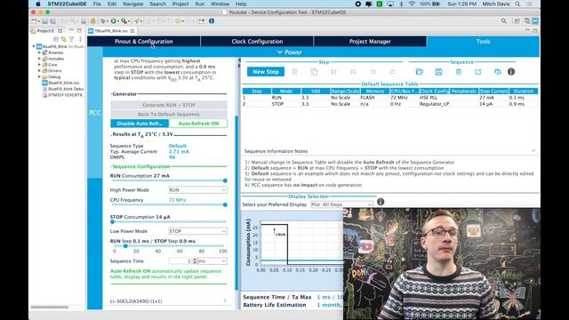569x320 pixels.
Task: Click the CPU Frequency slider handle
Action: (x=225, y=204)
